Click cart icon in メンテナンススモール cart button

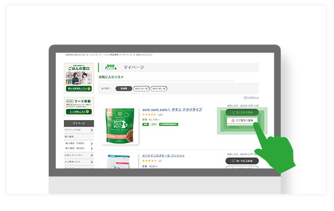[x=233, y=161]
